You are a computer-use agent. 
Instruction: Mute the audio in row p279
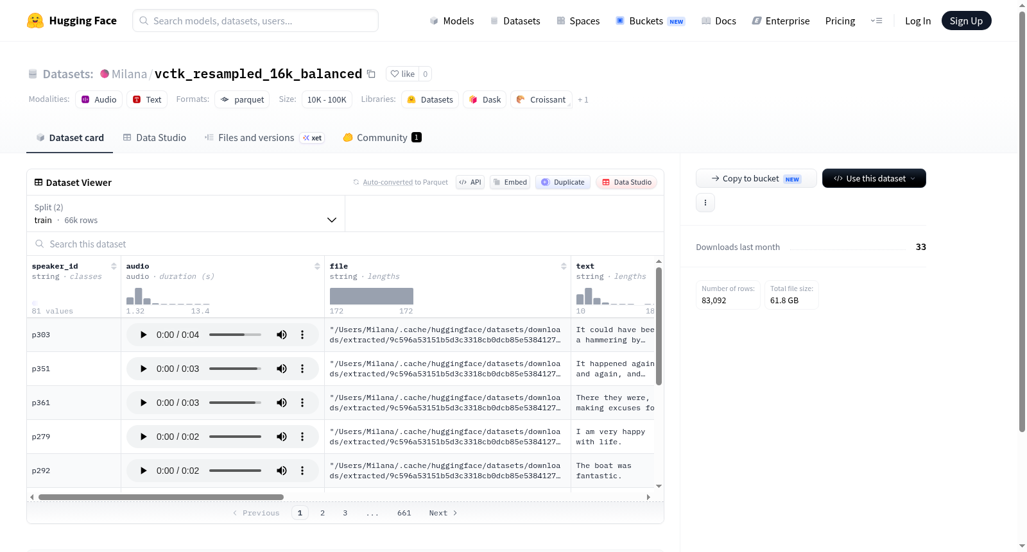point(282,437)
